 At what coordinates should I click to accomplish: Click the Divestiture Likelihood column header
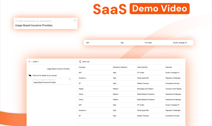coord(120,67)
